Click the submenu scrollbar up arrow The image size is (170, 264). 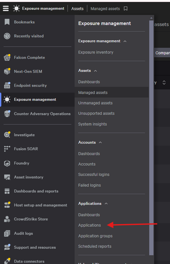coord(151,18)
